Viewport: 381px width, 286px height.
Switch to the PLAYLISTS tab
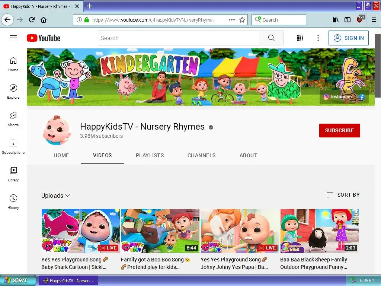(x=150, y=155)
